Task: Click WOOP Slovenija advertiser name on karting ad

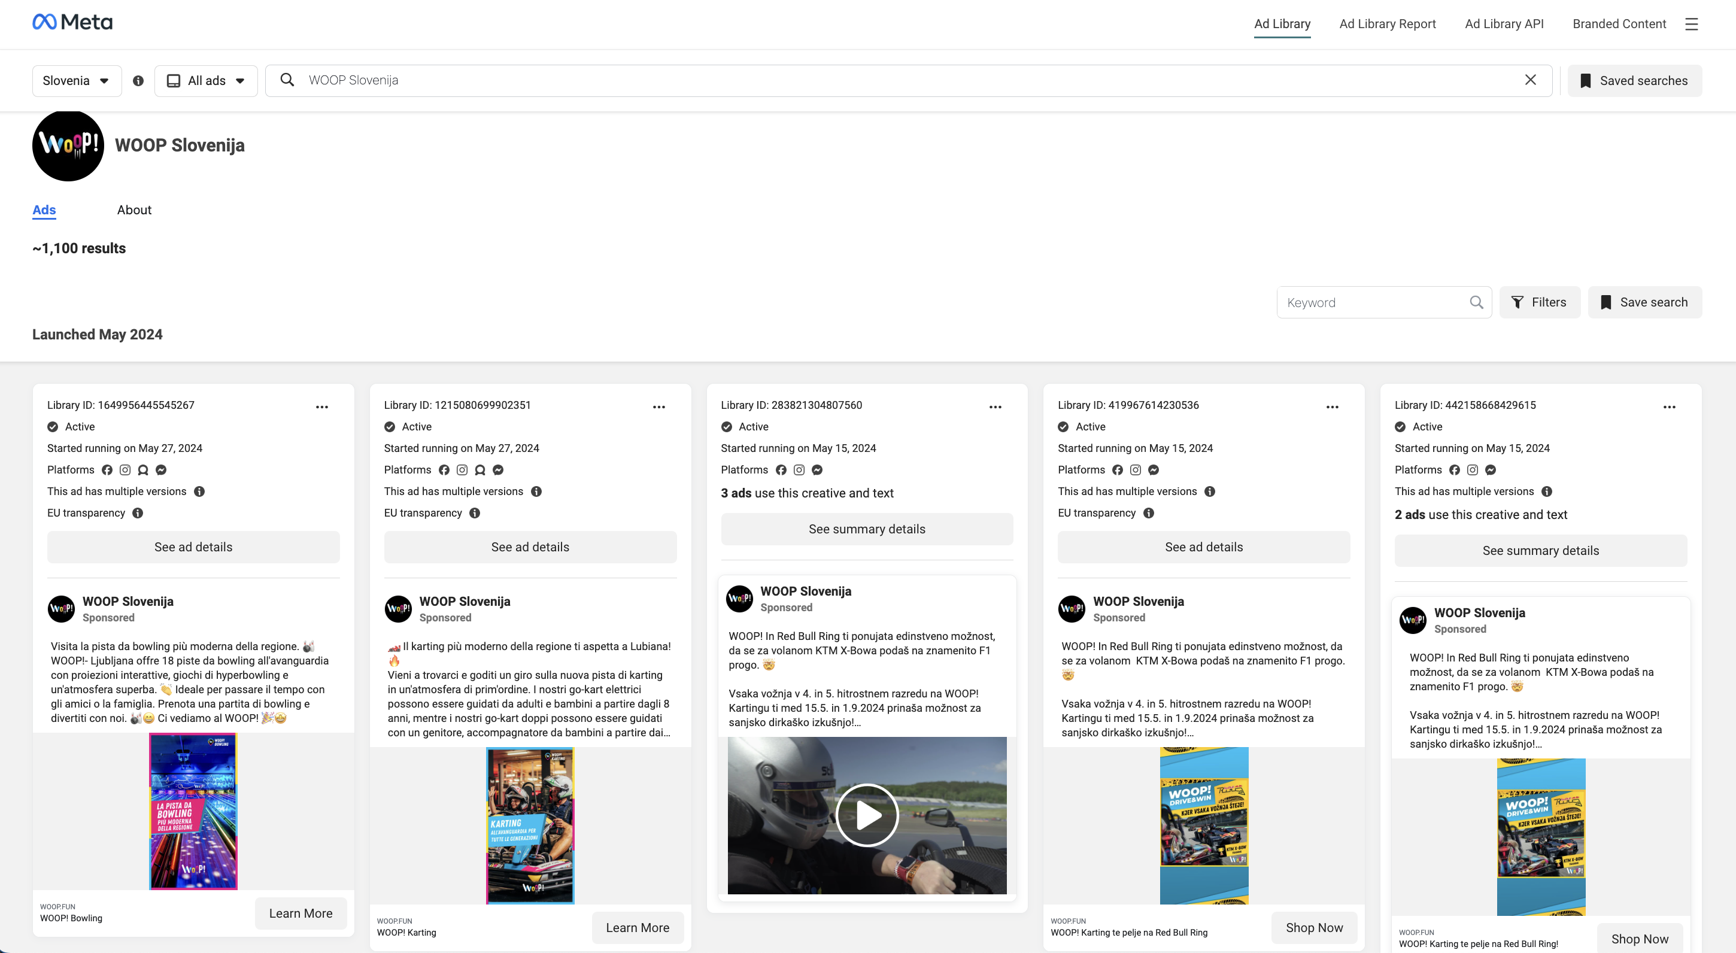Action: 465,601
